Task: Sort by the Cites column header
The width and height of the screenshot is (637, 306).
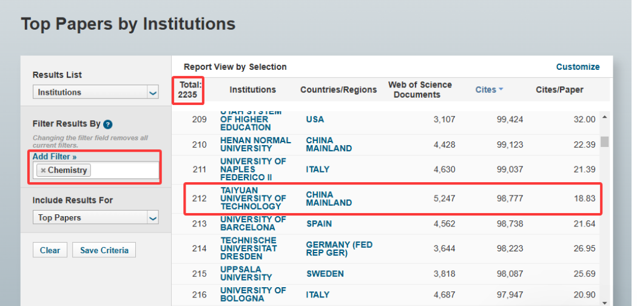Action: (x=486, y=90)
